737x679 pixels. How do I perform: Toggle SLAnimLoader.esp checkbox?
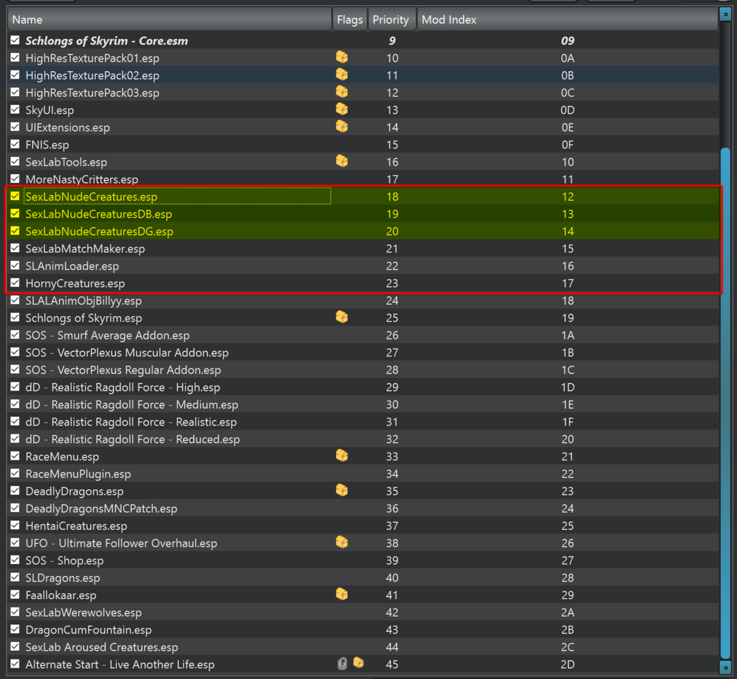coord(15,265)
